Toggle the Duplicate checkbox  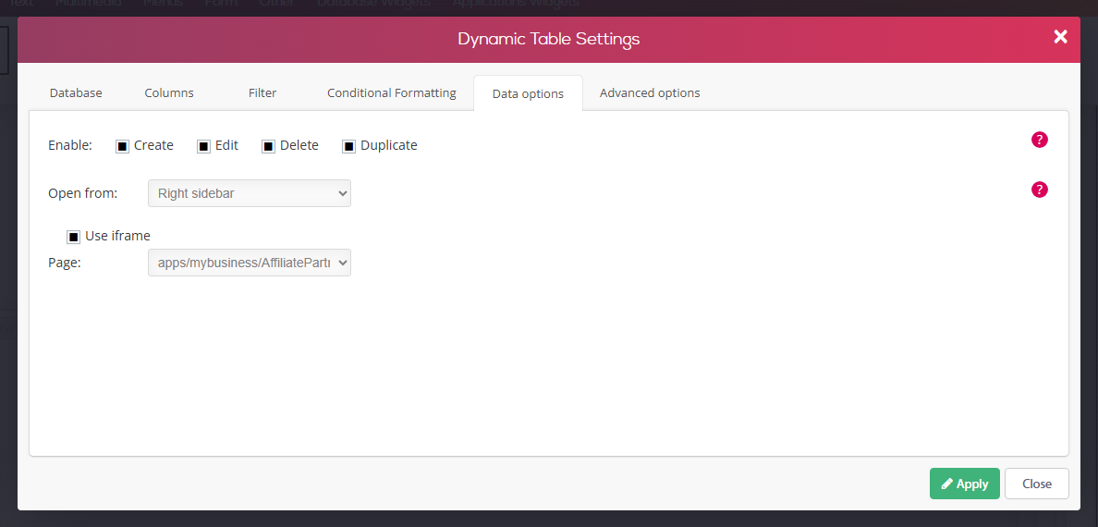(x=348, y=146)
